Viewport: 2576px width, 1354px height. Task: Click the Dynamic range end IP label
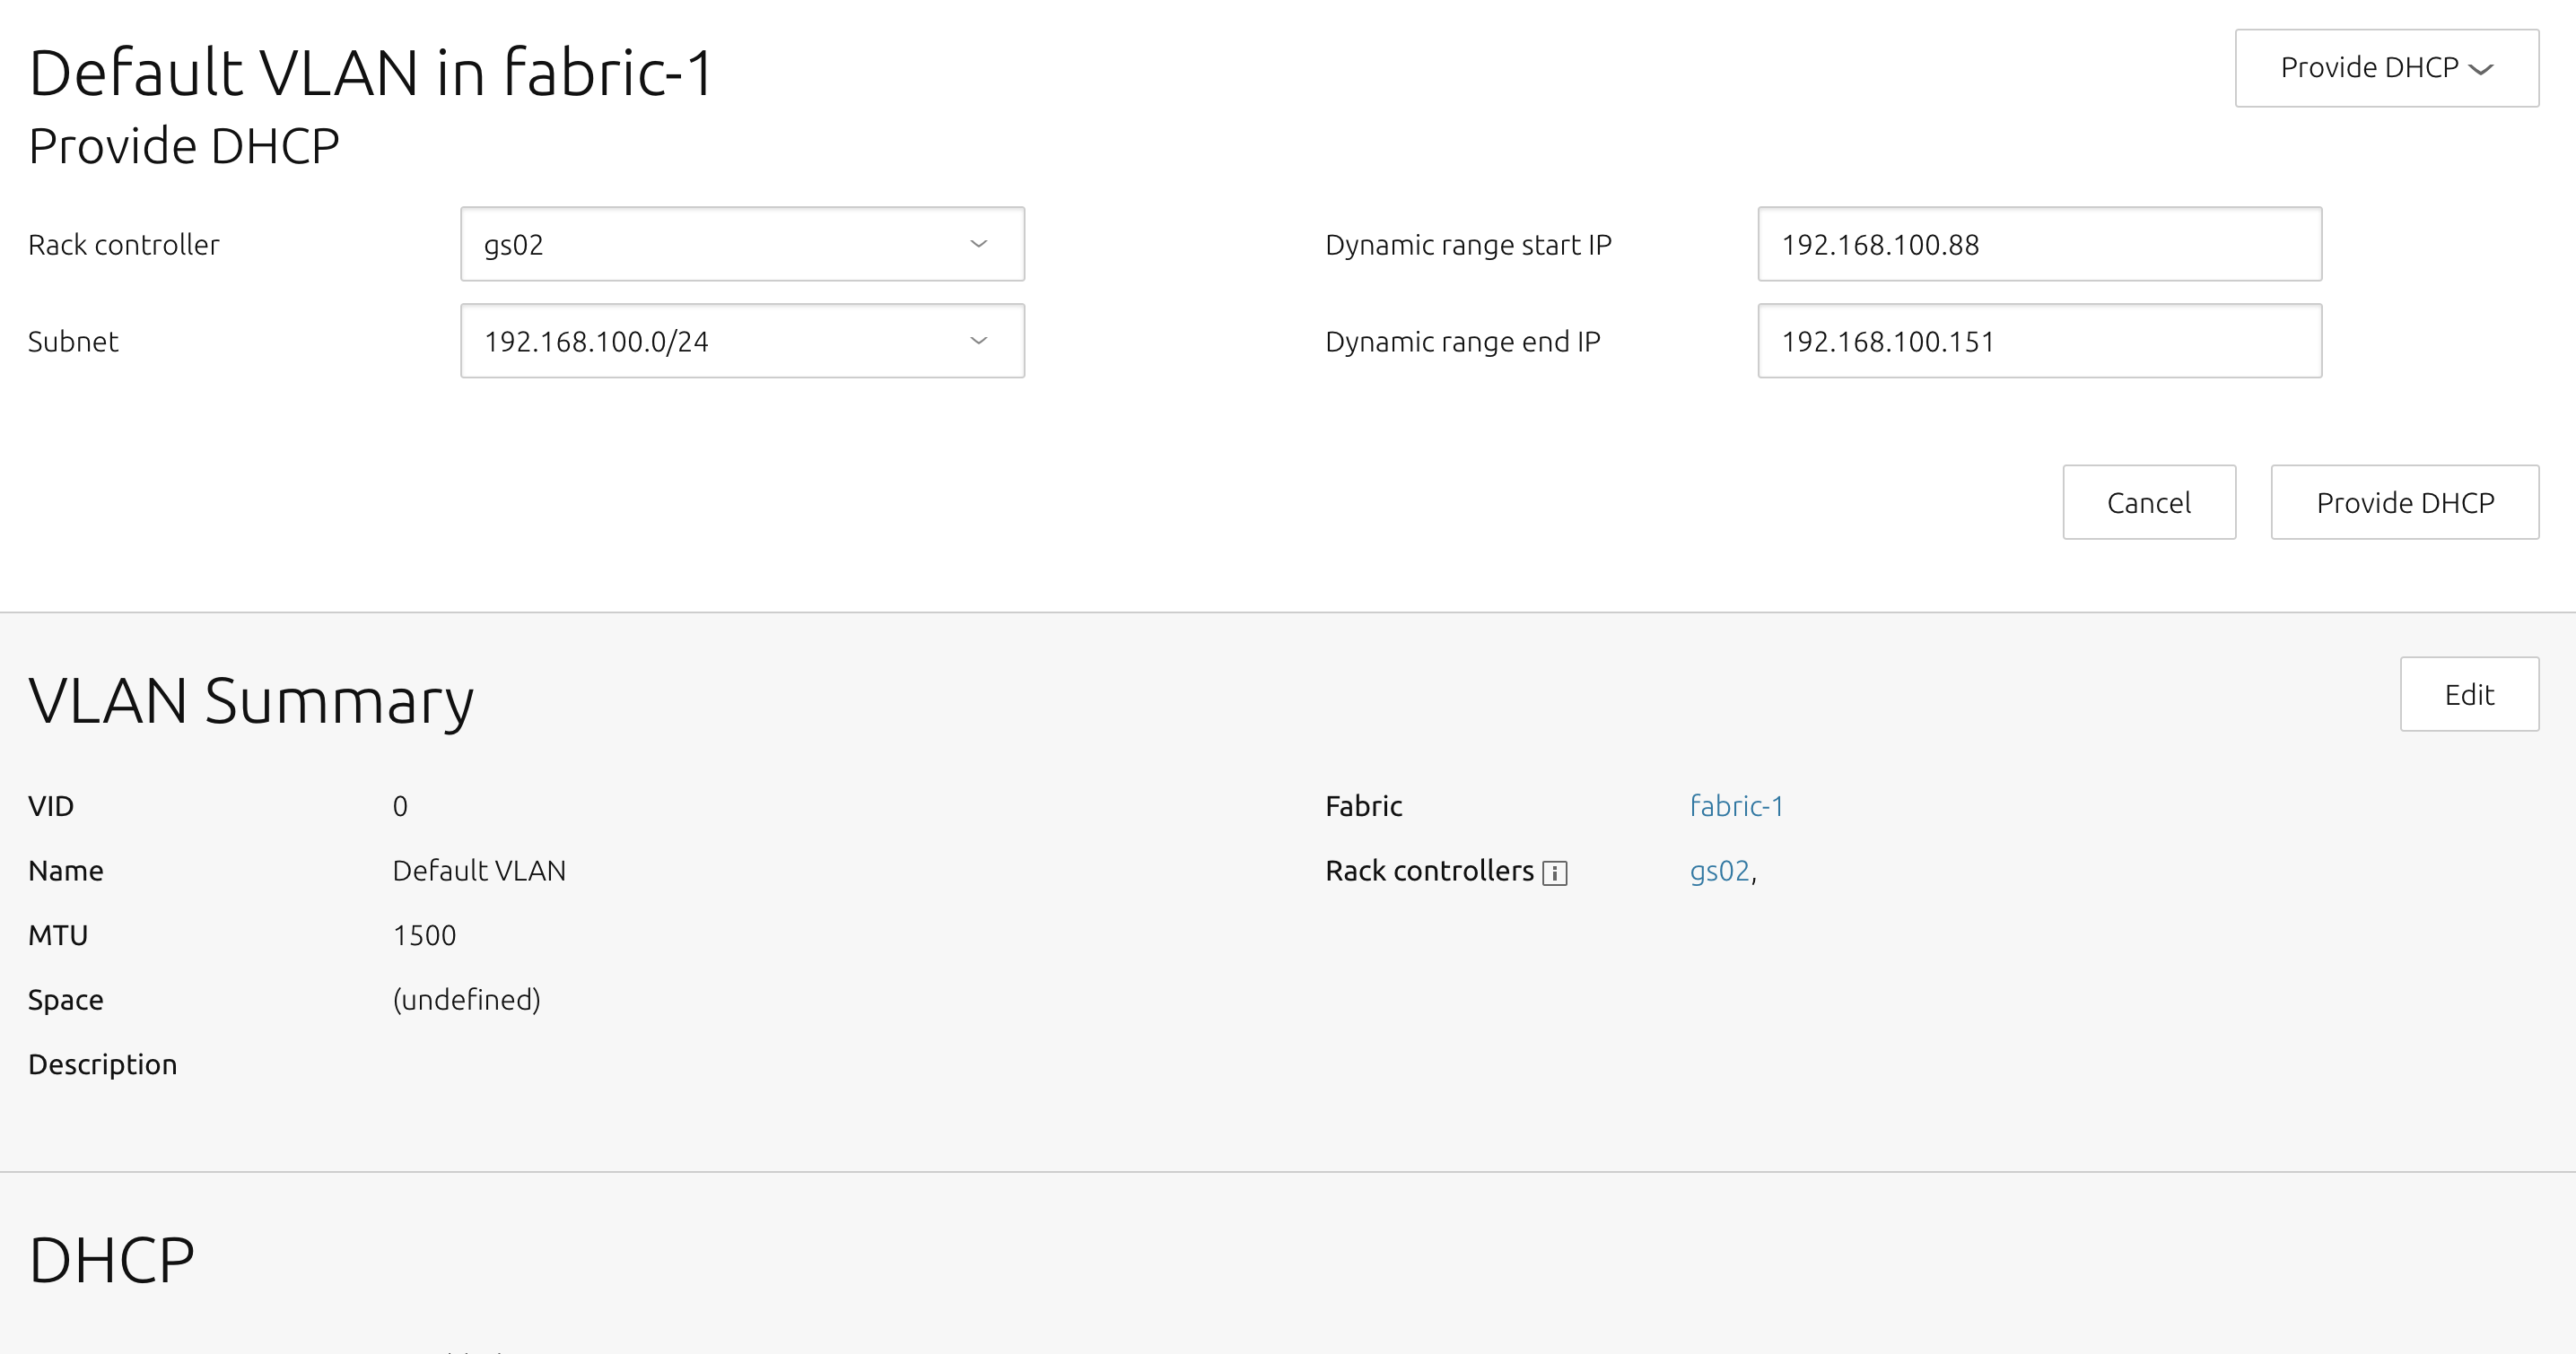[x=1462, y=342]
